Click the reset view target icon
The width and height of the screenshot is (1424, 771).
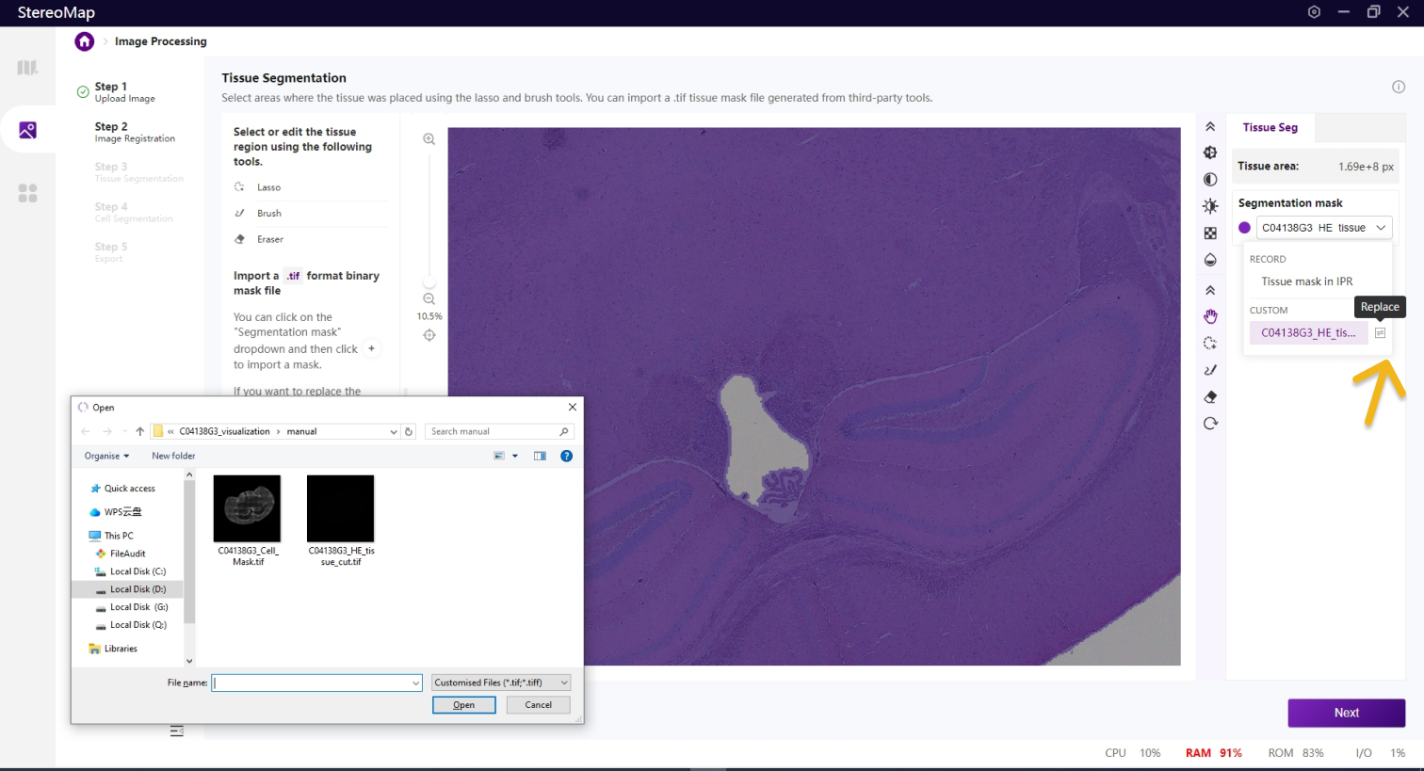click(429, 335)
